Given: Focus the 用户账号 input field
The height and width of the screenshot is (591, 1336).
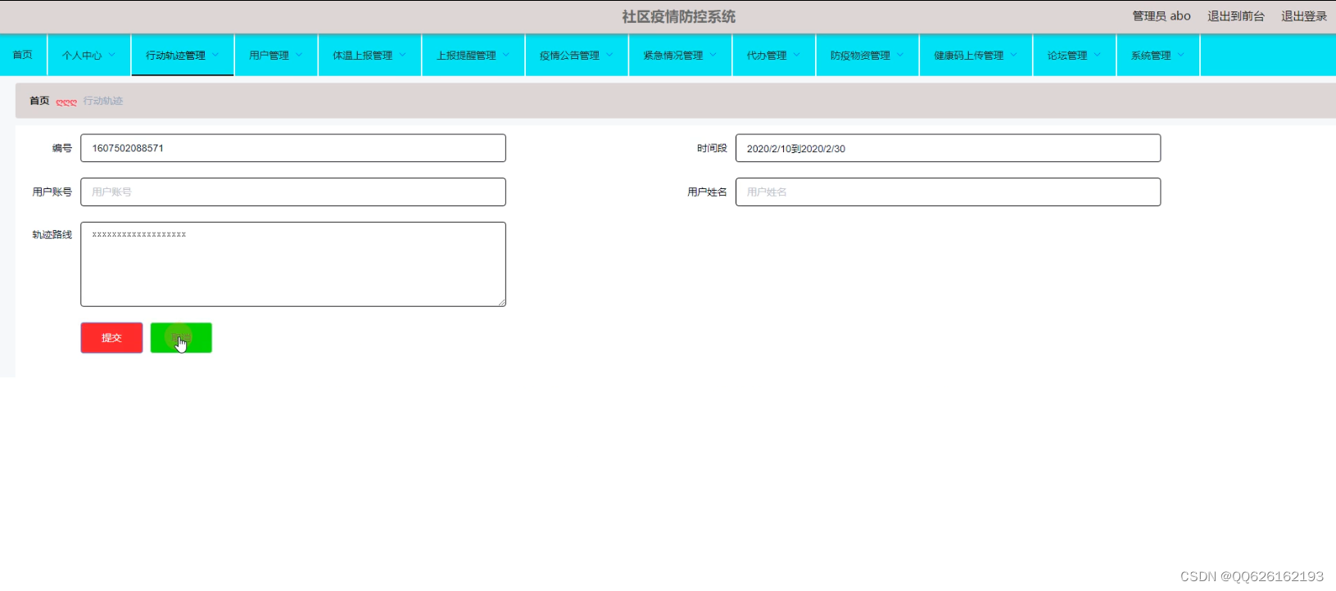Looking at the screenshot, I should pyautogui.click(x=293, y=192).
